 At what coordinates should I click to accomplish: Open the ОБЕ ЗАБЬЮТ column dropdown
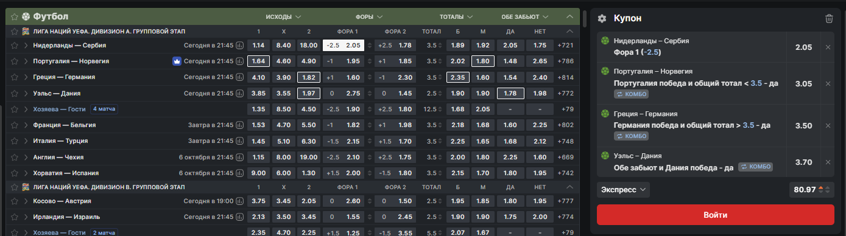(x=525, y=17)
